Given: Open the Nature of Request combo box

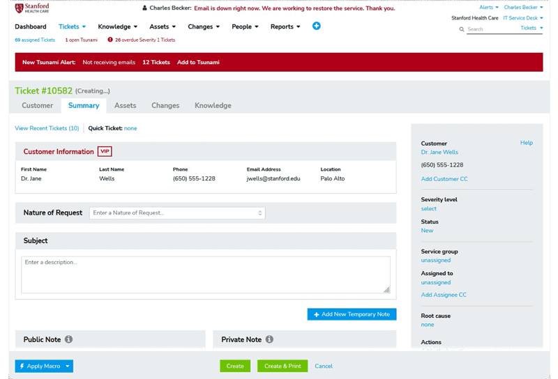Looking at the screenshot, I should point(177,212).
